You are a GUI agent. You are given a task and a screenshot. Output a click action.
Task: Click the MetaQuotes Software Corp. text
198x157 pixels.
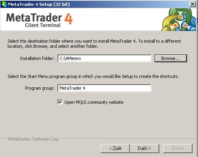(34, 139)
